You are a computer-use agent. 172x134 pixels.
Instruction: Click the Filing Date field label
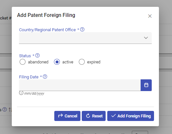pos(29,77)
